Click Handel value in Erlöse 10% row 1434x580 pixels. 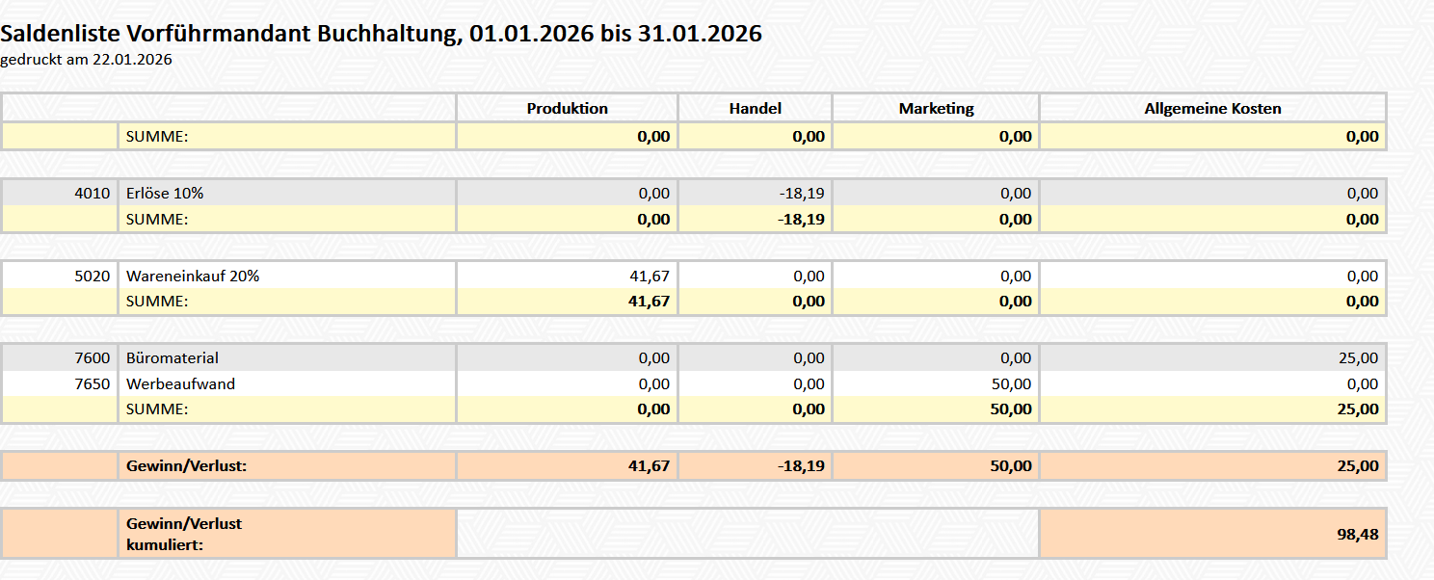click(802, 193)
